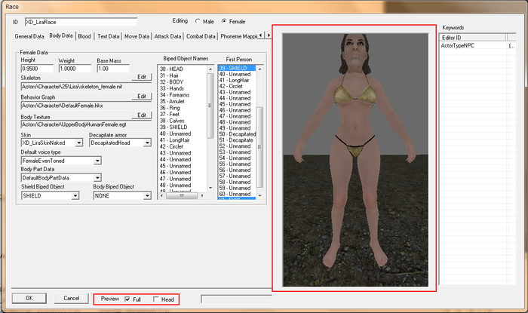Select '42 - Circlet' in First Person list
Screen dimensions: 528x313
(x=231, y=86)
